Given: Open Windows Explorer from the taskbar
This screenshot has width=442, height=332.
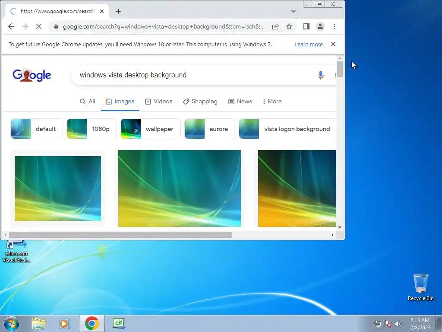Looking at the screenshot, I should tap(38, 323).
